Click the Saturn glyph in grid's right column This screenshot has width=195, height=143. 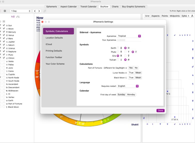(x=193, y=84)
